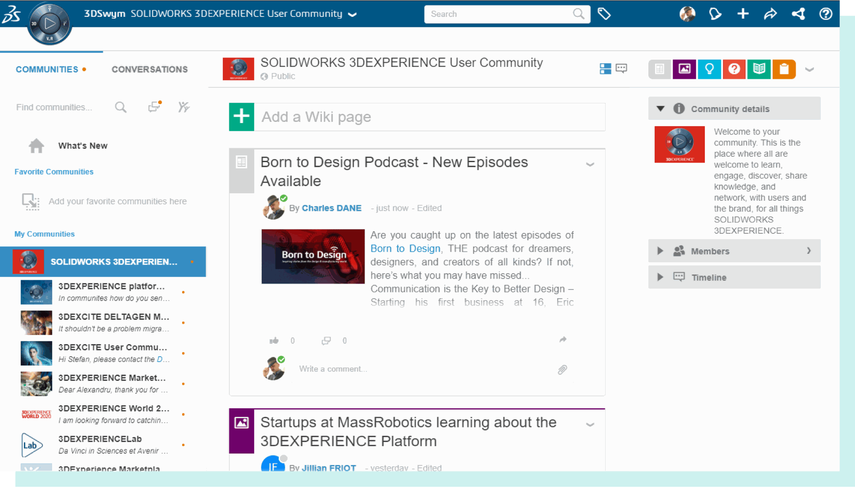The width and height of the screenshot is (855, 489).
Task: Open 3DEXPERIENCE Market... community
Action: [x=103, y=383]
